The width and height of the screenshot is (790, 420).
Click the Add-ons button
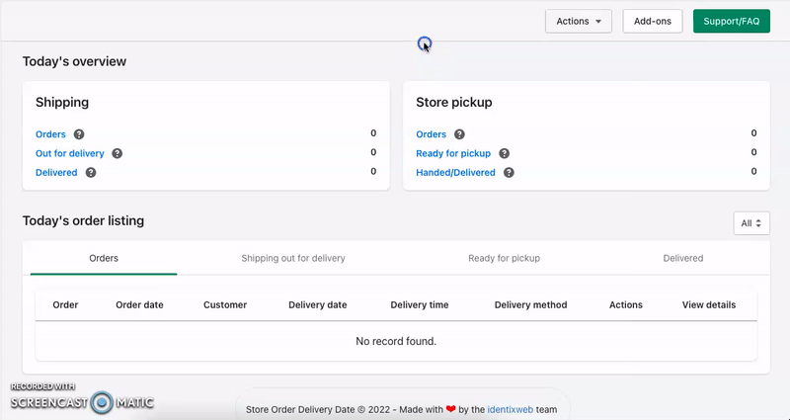click(x=653, y=21)
